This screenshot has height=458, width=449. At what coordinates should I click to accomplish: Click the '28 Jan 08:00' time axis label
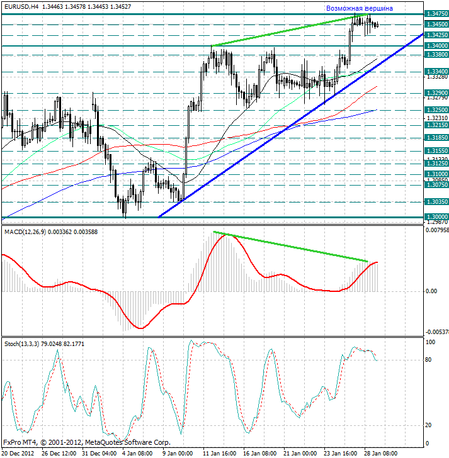coord(380,454)
